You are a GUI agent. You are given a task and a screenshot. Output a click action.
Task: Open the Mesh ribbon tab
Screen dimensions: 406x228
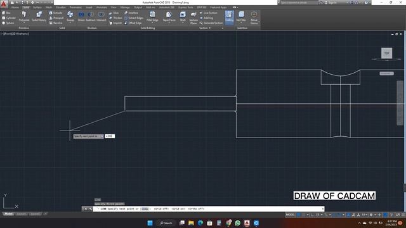click(x=49, y=8)
